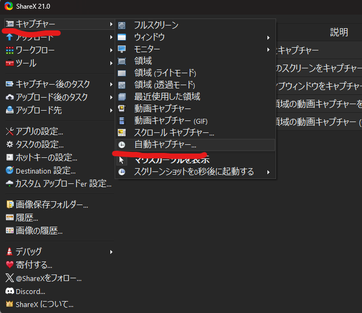Click the キャプチャー後のタスク icon
The height and width of the screenshot is (313, 362).
click(9, 84)
